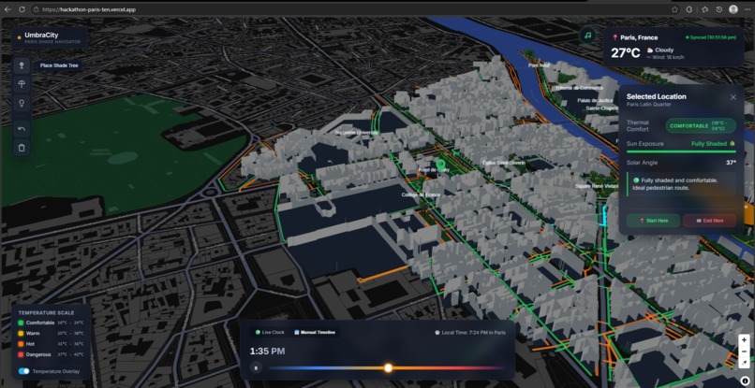Click the Paris, France location label
This screenshot has width=755, height=388.
point(639,37)
